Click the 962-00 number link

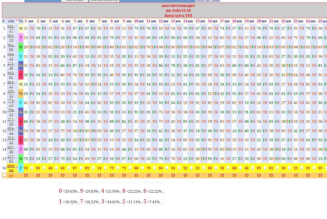11,47
